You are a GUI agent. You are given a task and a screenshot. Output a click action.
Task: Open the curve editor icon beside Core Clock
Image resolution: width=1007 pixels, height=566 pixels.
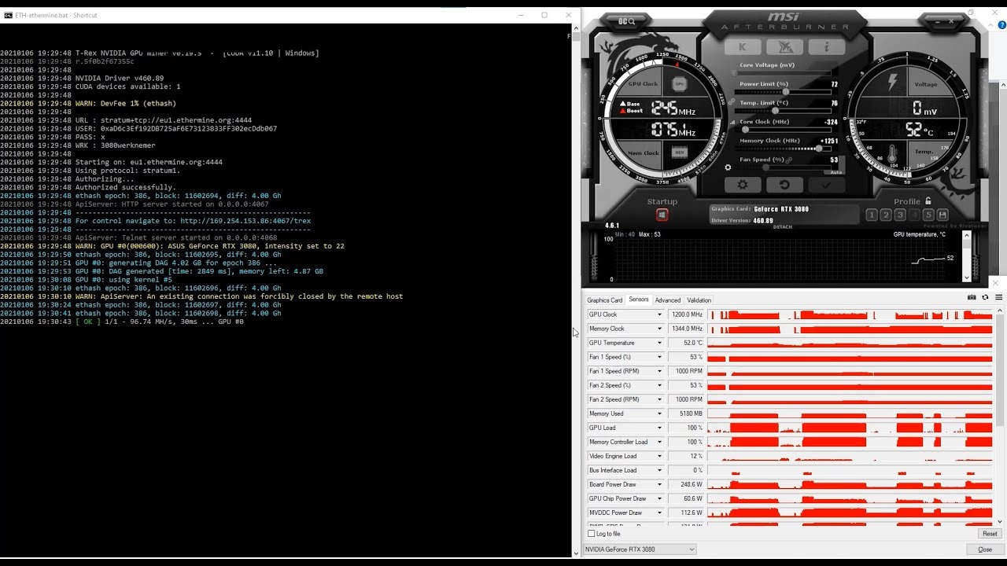coord(734,122)
